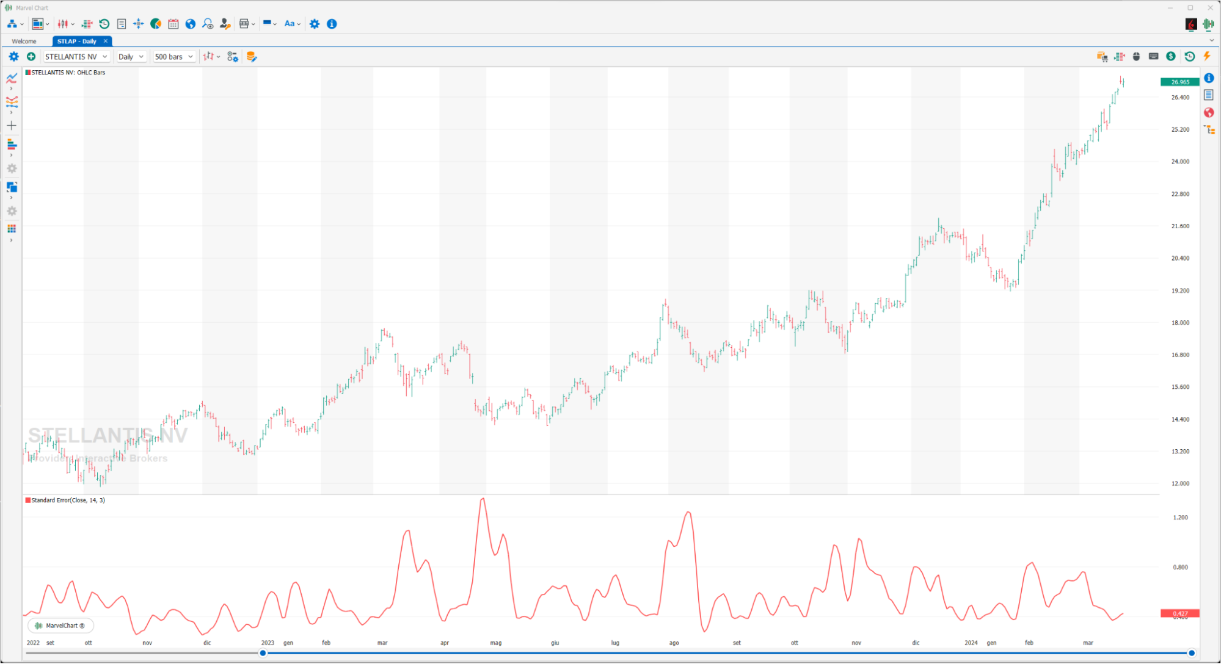Viewport: 1221px width, 664px height.
Task: Open the magnifier with eye search icon
Action: (x=208, y=24)
